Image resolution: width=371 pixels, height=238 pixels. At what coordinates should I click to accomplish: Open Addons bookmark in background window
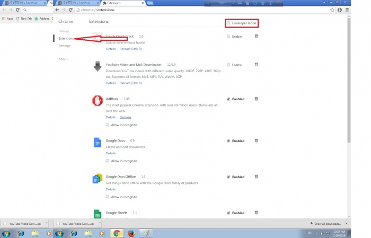(x=42, y=19)
